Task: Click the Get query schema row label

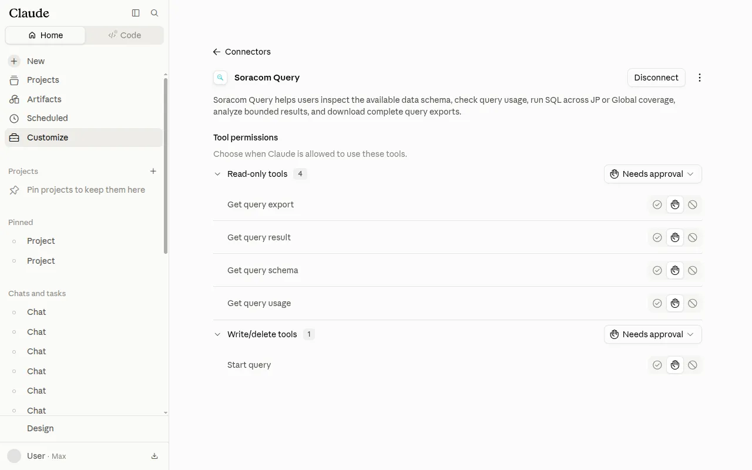Action: (x=263, y=270)
